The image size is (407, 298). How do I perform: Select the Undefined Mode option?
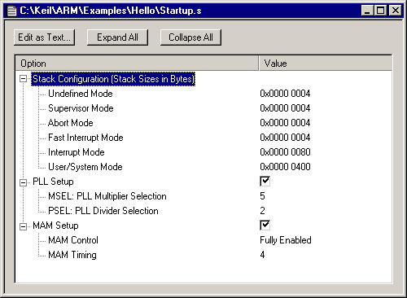point(81,94)
